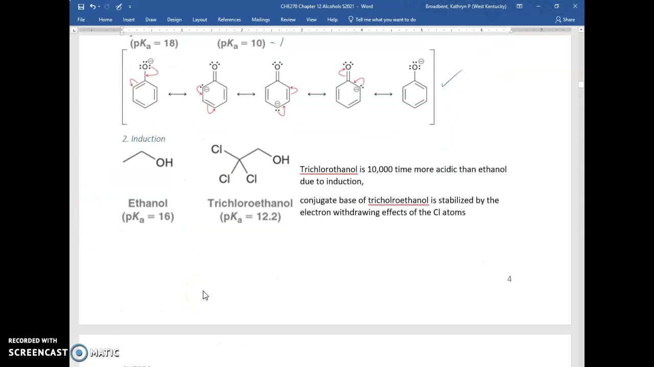The image size is (654, 367).
Task: Open the undo history dropdown arrow
Action: (x=99, y=7)
